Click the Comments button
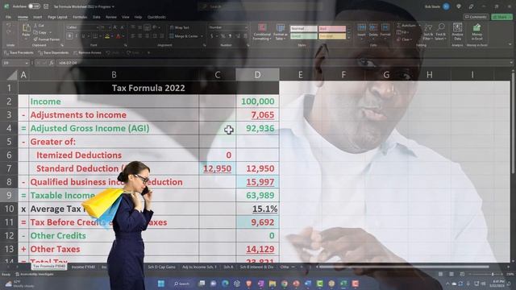 pyautogui.click(x=476, y=17)
